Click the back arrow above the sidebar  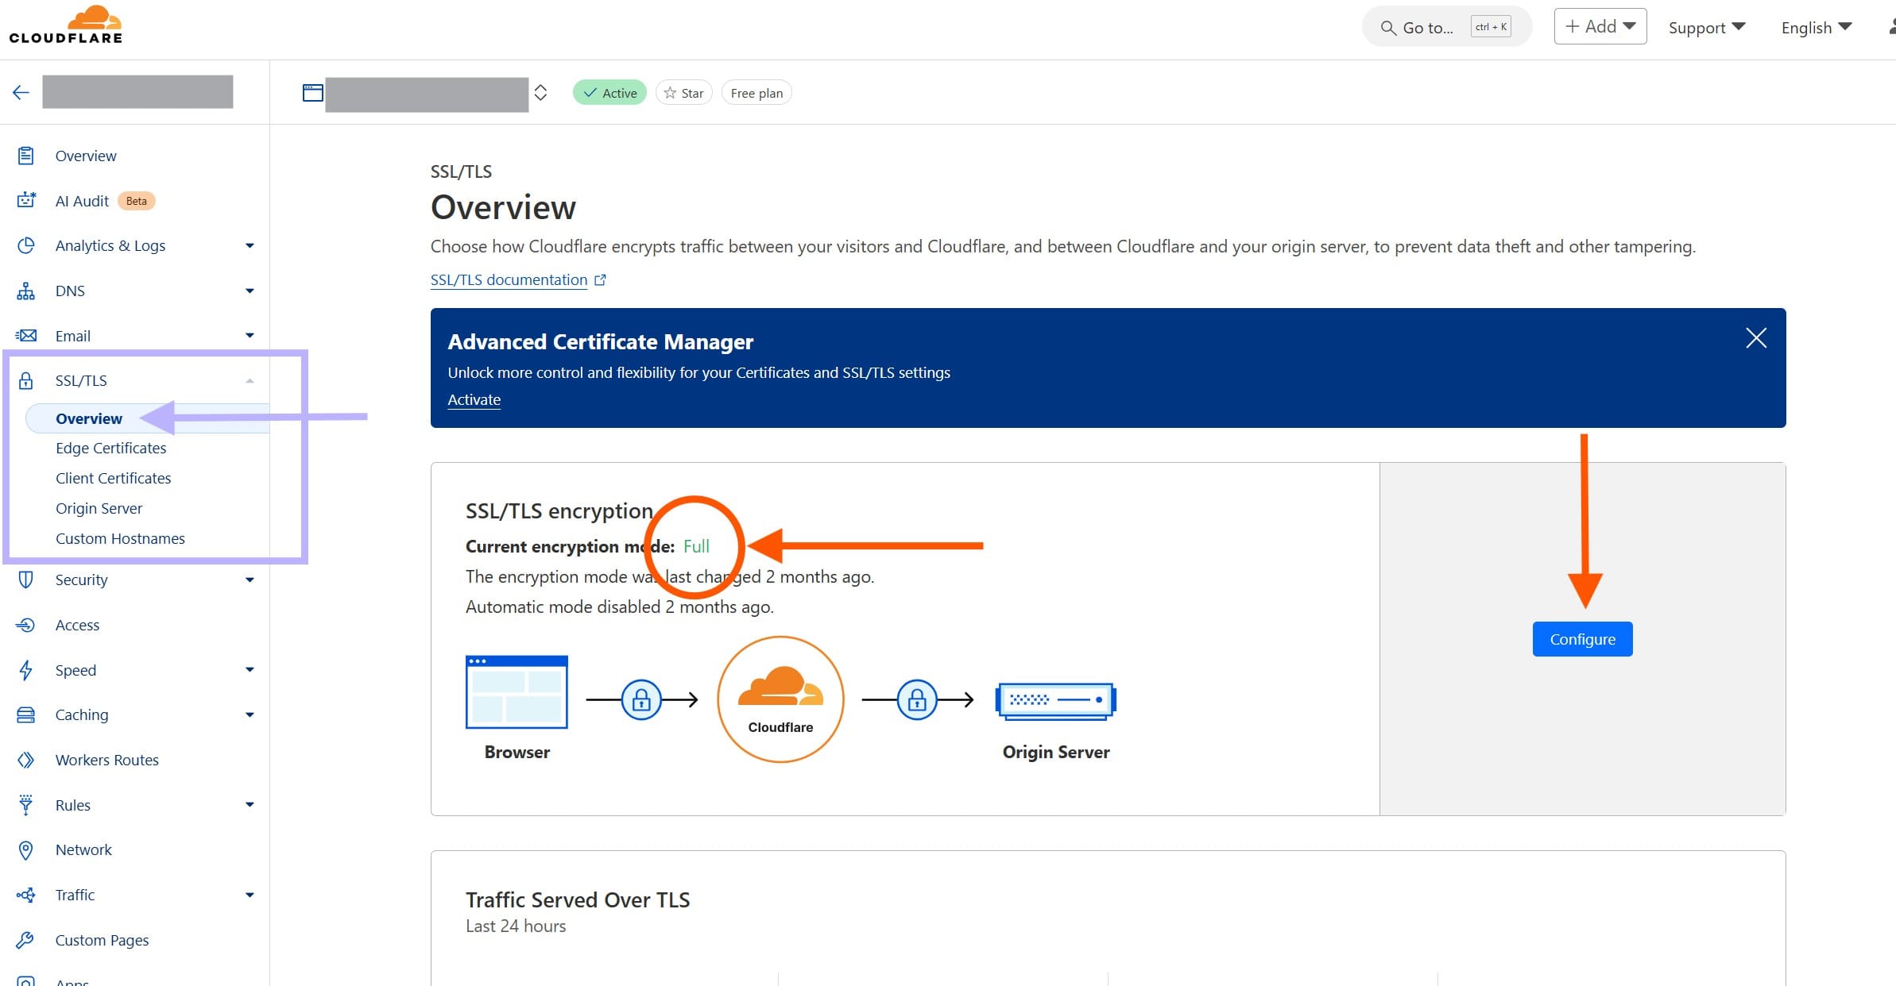click(x=21, y=92)
